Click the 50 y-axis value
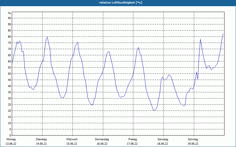 [9, 74]
